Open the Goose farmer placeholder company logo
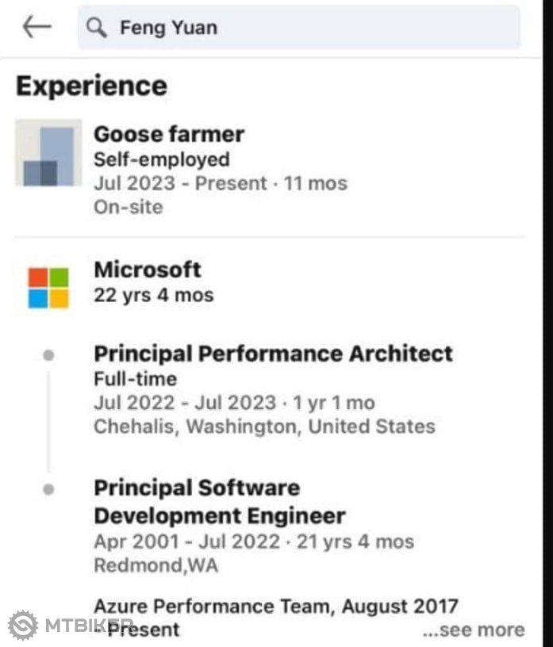553x647 pixels. (x=48, y=153)
